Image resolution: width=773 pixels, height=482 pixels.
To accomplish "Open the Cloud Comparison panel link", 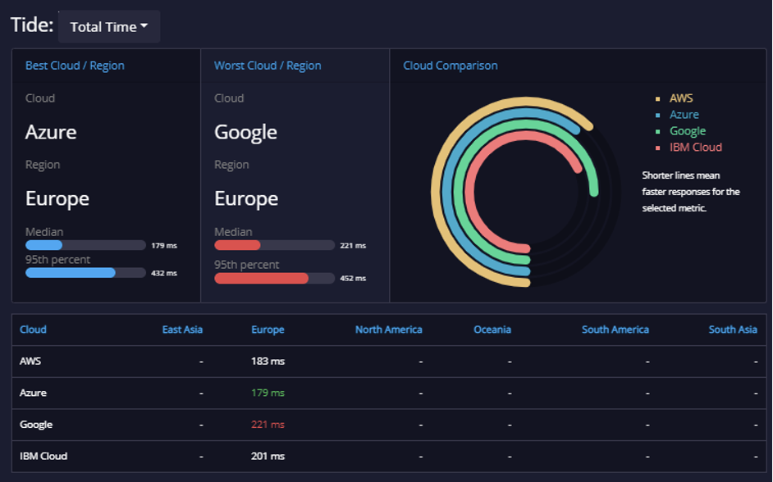I will [451, 66].
